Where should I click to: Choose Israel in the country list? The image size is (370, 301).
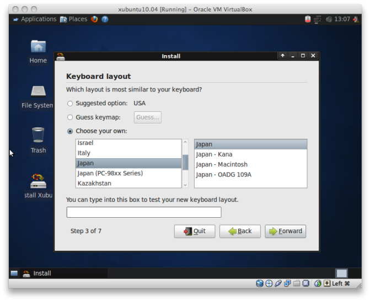tap(128, 143)
